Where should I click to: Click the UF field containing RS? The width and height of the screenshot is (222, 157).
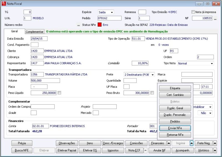(174, 51)
